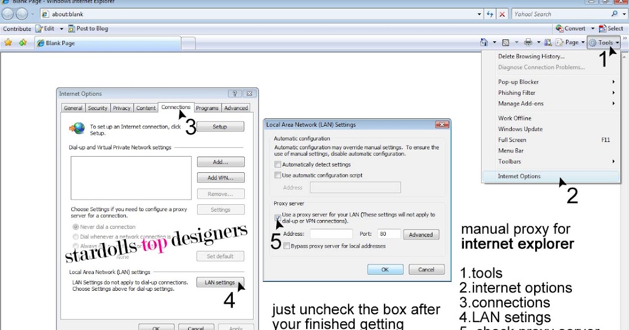The image size is (629, 330).
Task: Switch to the Connections tab
Action: [x=176, y=107]
